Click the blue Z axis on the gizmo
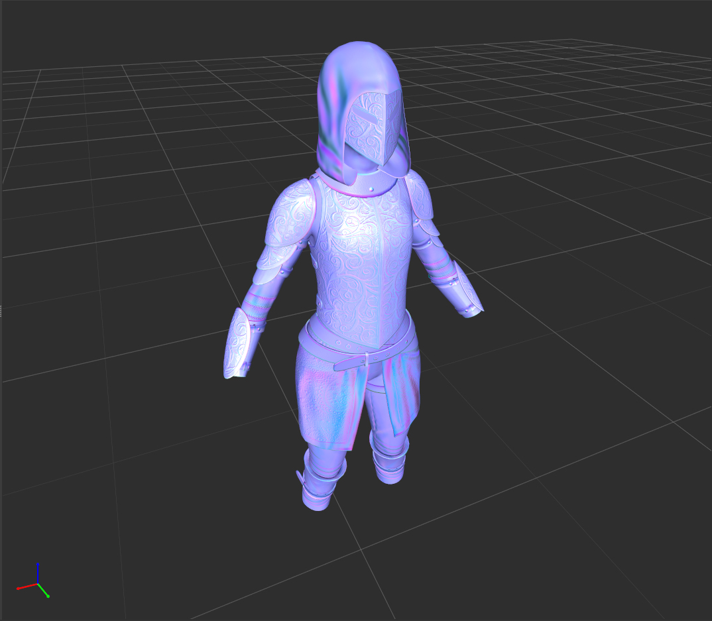Image resolution: width=712 pixels, height=621 pixels. pyautogui.click(x=38, y=573)
